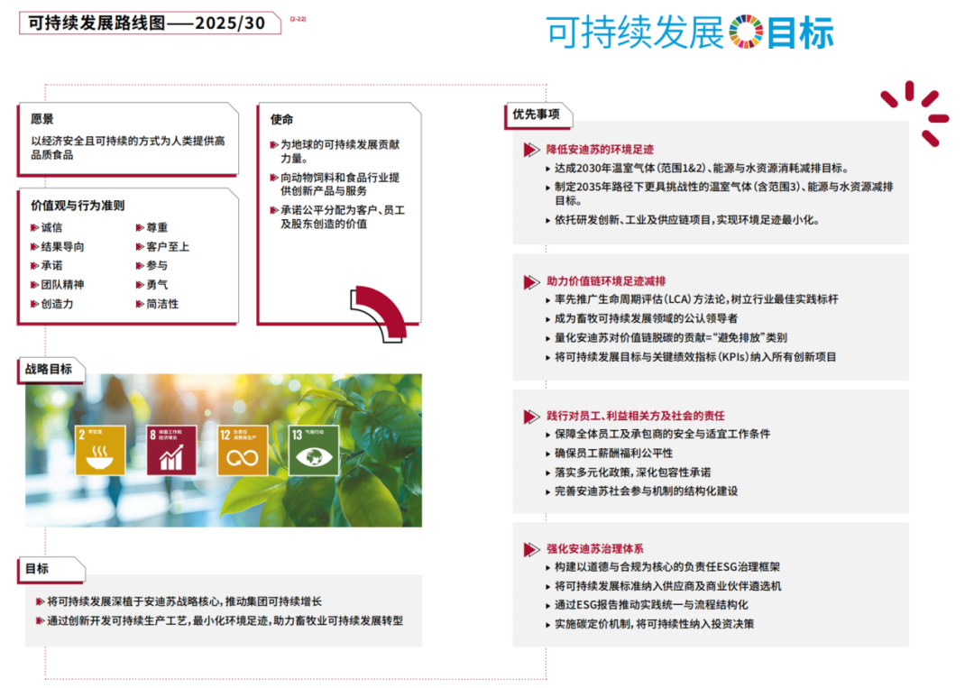The image size is (974, 688).
Task: Select the 使命 heading
Action: point(281,119)
